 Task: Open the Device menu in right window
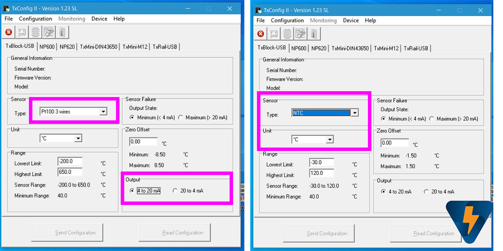click(351, 20)
